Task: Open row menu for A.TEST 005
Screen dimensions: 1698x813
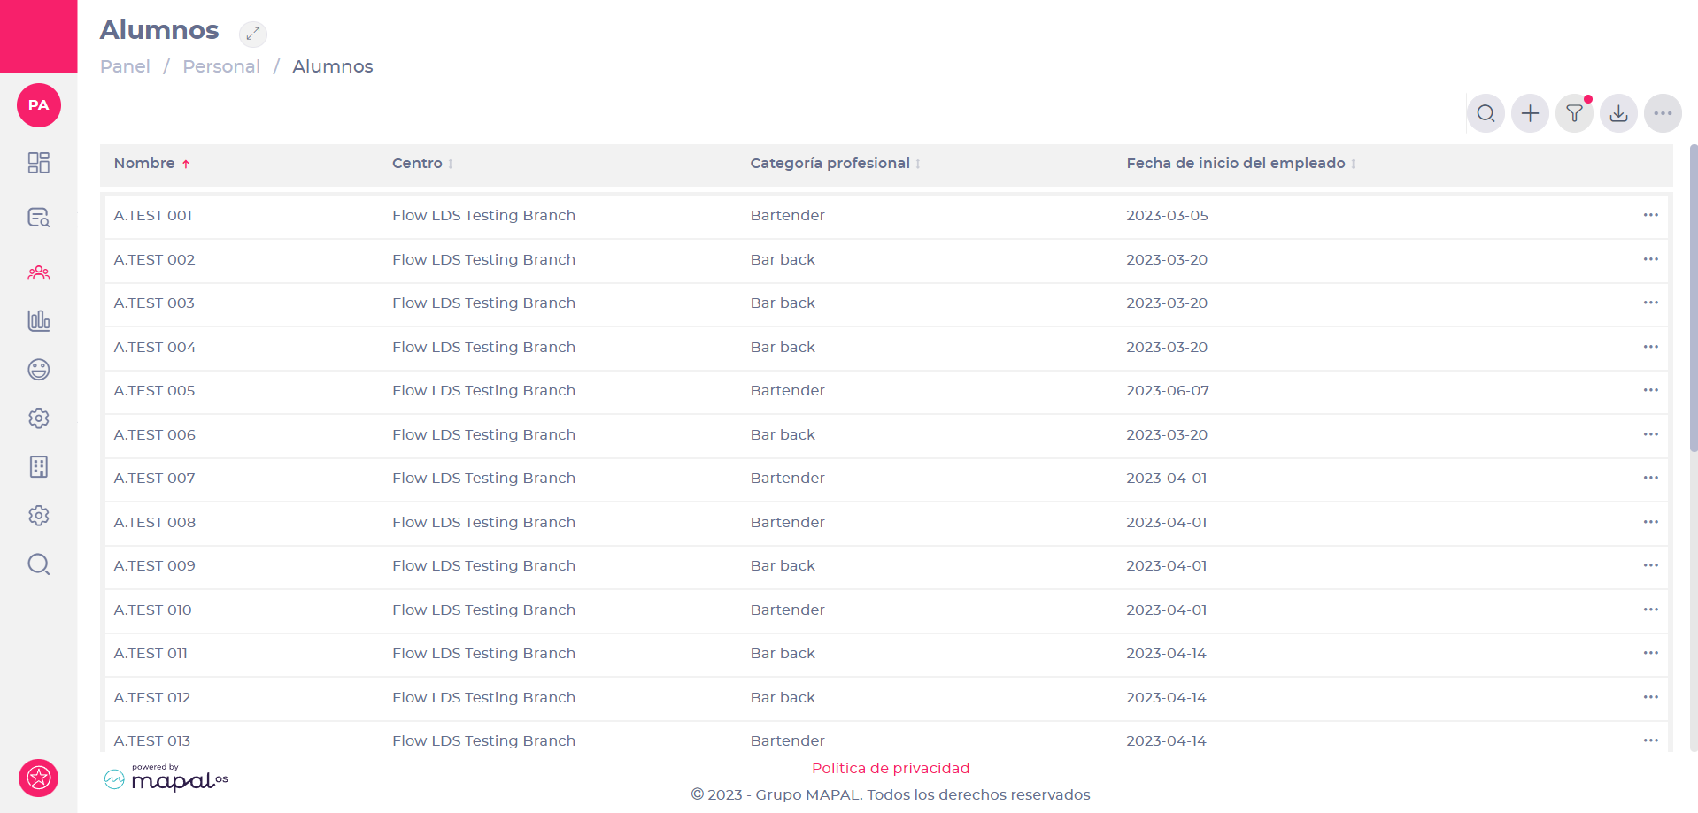Action: [x=1650, y=390]
